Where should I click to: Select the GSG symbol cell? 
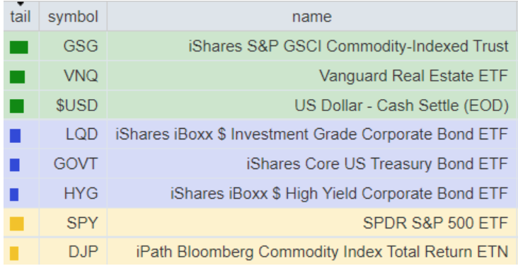coord(73,46)
